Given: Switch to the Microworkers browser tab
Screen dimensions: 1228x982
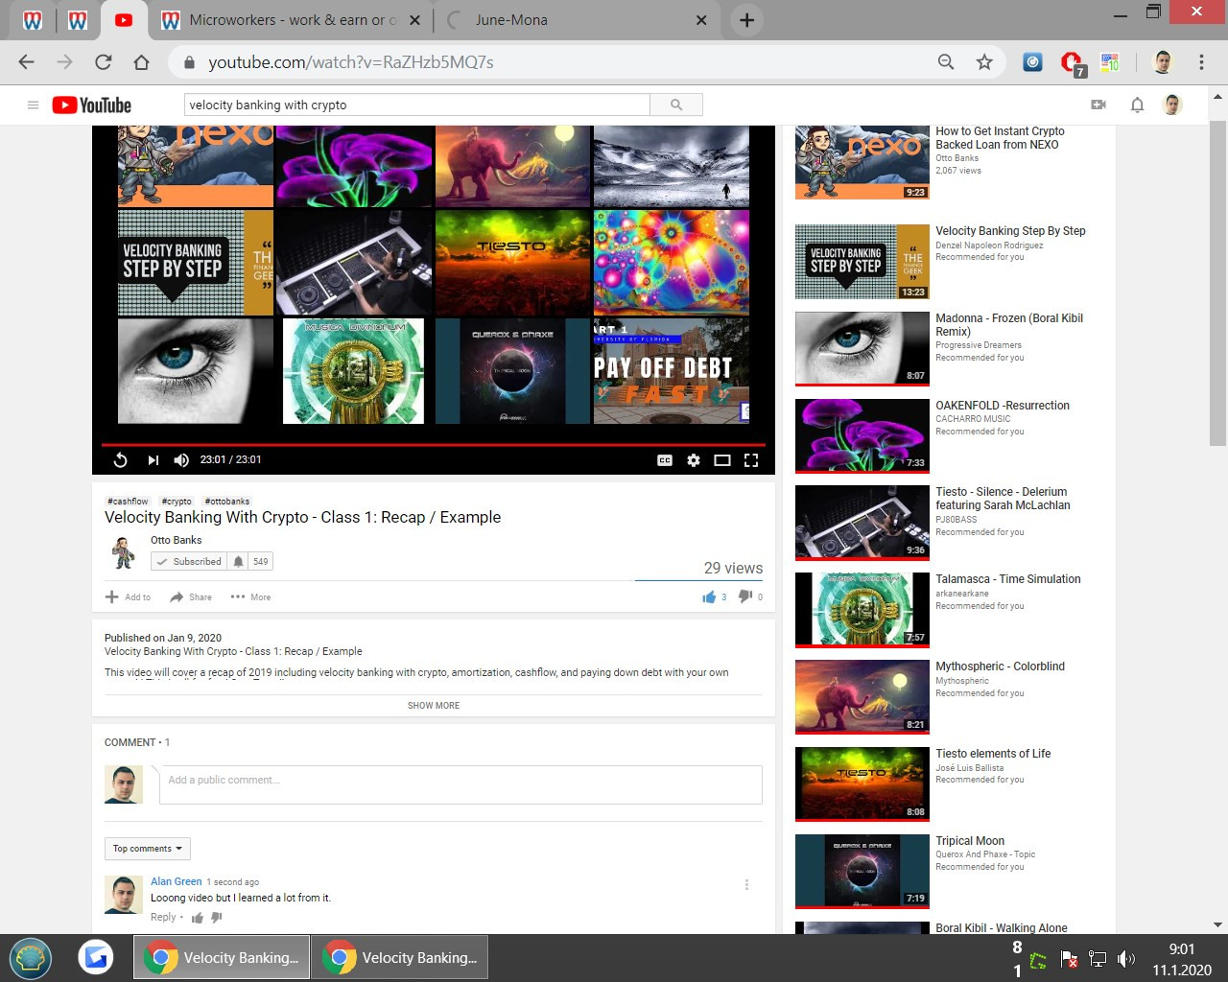Looking at the screenshot, I should click(x=293, y=19).
